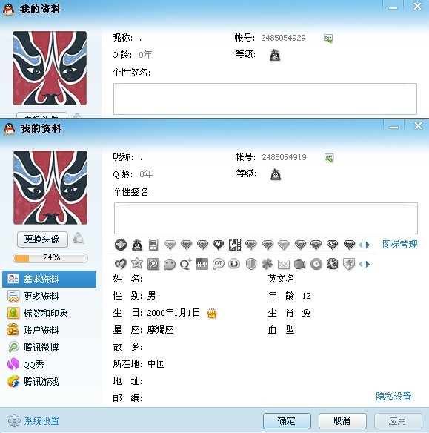Open the 隐私设置 link
The image size is (429, 433).
(x=393, y=396)
